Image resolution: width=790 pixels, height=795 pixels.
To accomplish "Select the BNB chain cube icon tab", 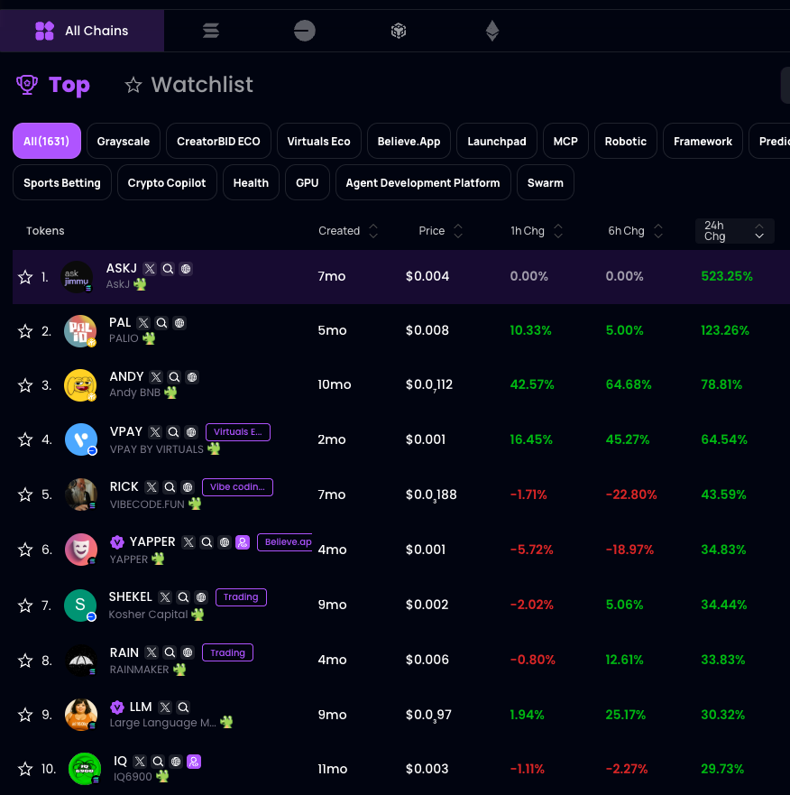I will point(399,31).
